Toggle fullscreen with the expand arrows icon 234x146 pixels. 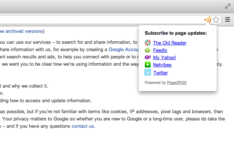pos(228,6)
